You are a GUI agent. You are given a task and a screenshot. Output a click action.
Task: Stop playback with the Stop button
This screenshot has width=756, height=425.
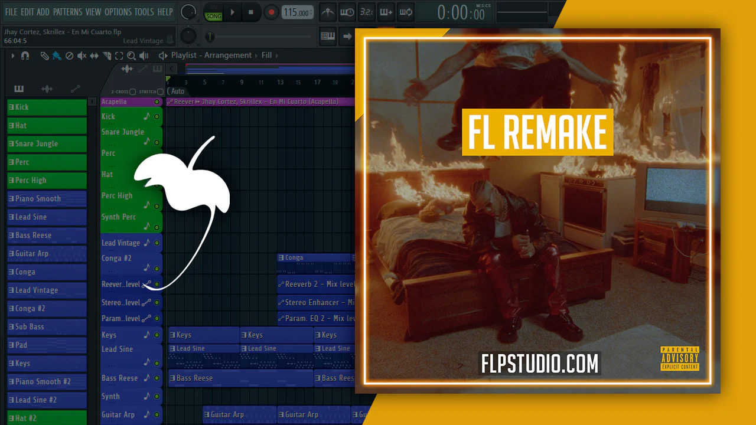coord(251,12)
